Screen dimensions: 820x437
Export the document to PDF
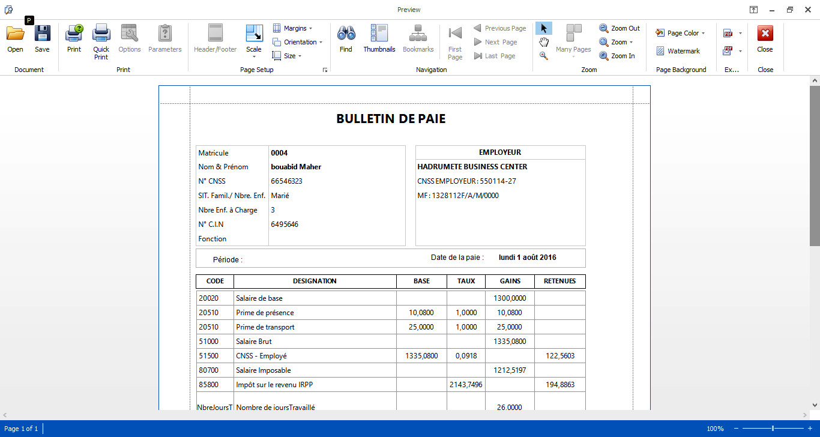[728, 33]
